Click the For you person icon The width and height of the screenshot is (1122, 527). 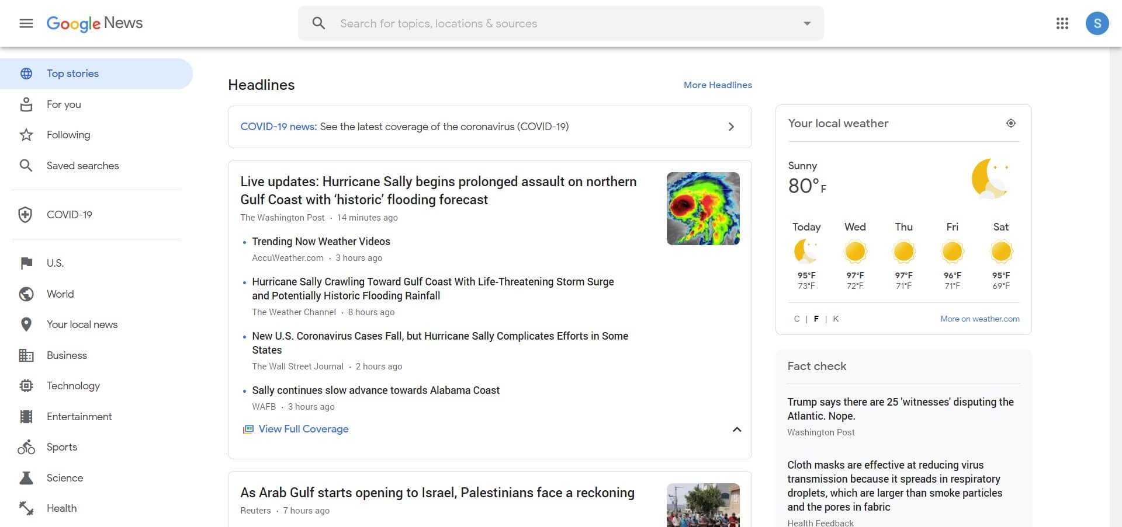tap(26, 104)
